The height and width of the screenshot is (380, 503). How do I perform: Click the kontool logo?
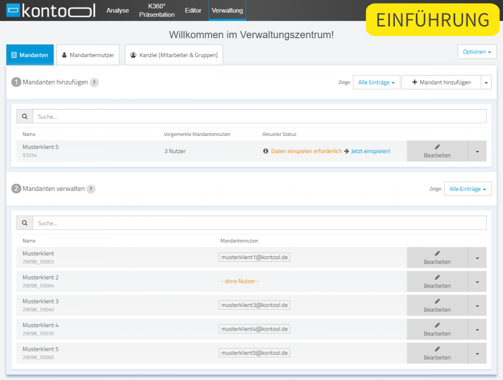[x=51, y=11]
